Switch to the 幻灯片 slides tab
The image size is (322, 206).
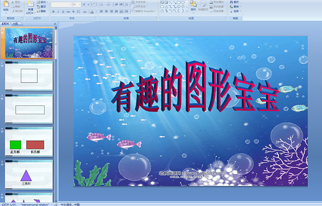6,24
